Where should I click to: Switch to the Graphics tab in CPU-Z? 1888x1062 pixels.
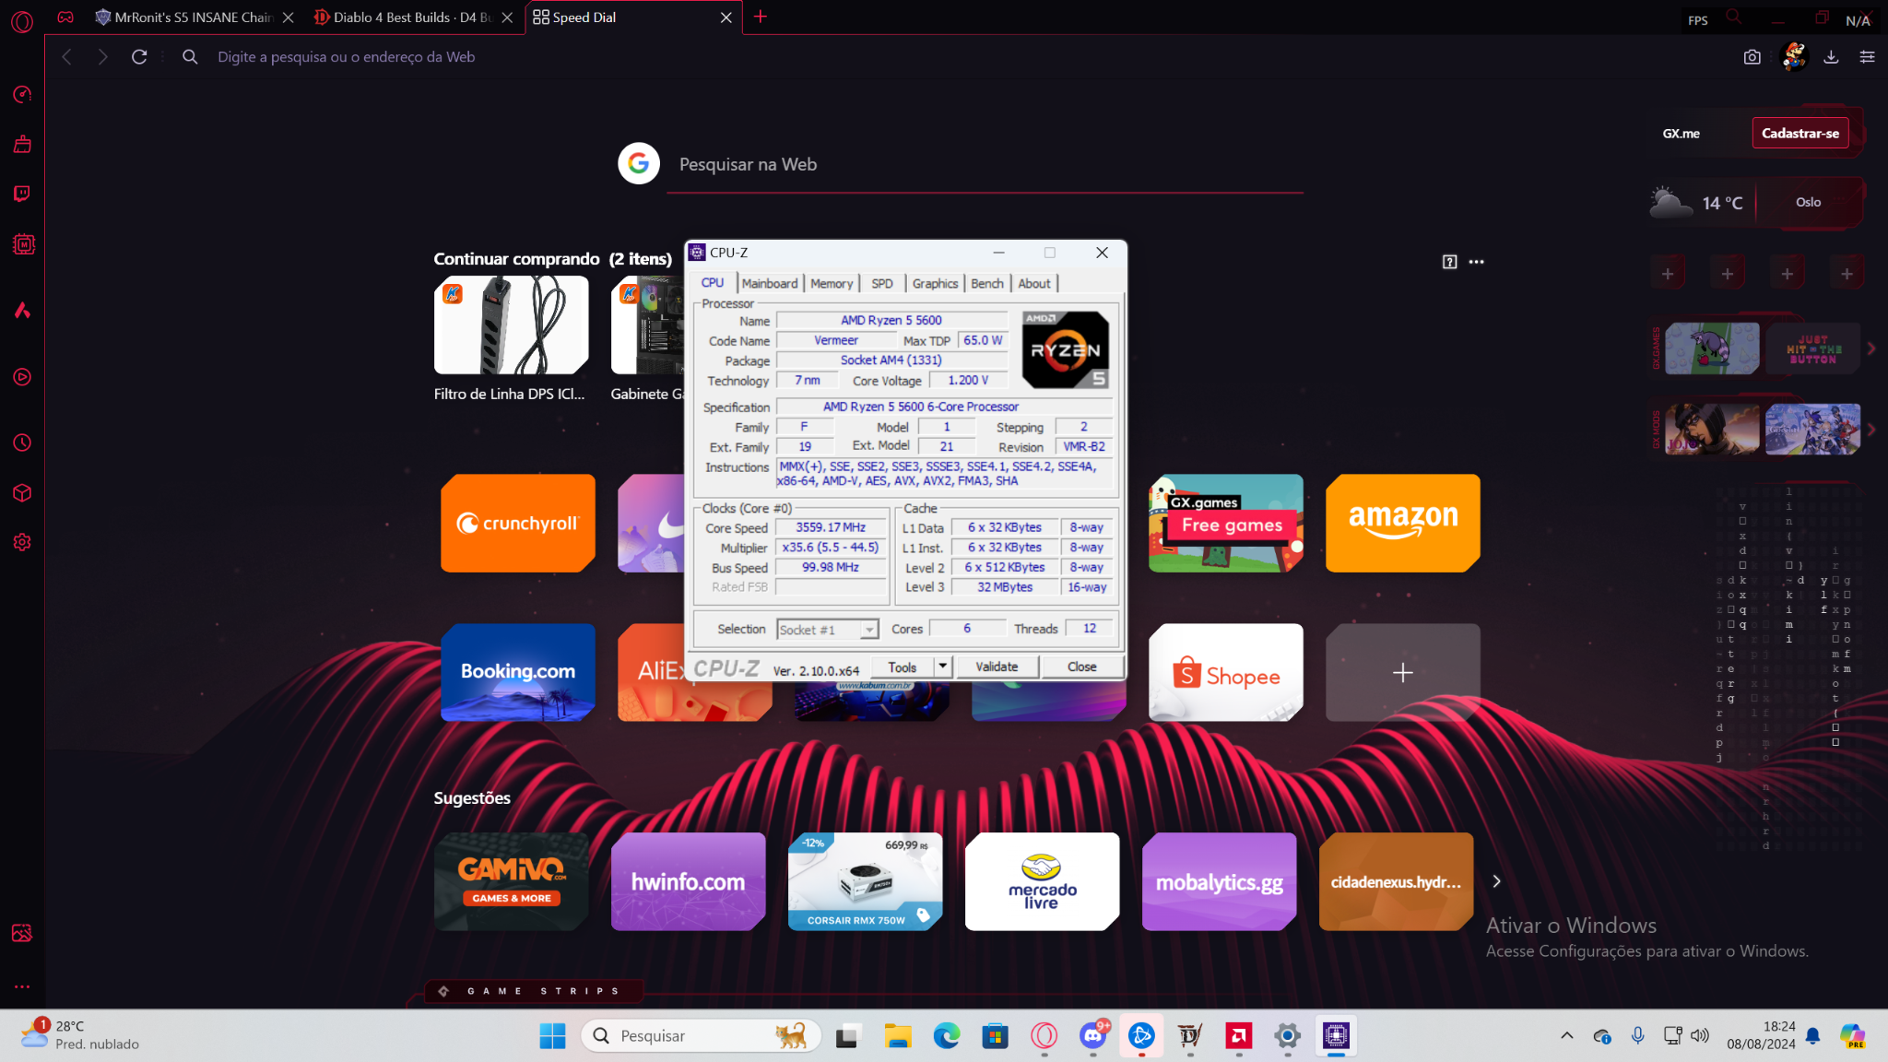tap(935, 283)
